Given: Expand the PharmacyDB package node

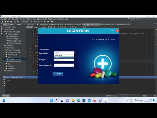Looking at the screenshot, I should [x=5, y=55].
